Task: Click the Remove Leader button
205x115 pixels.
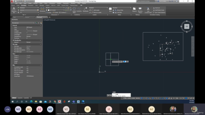Action: [x=96, y=12]
